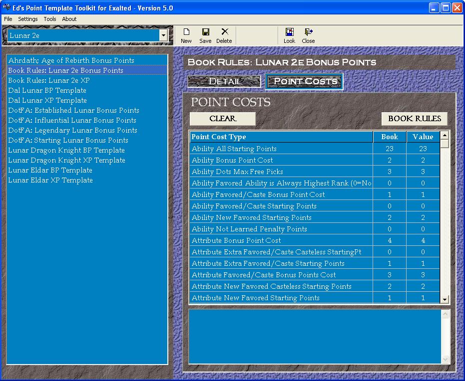
Task: Click the Look toolbar icon
Action: coord(289,32)
